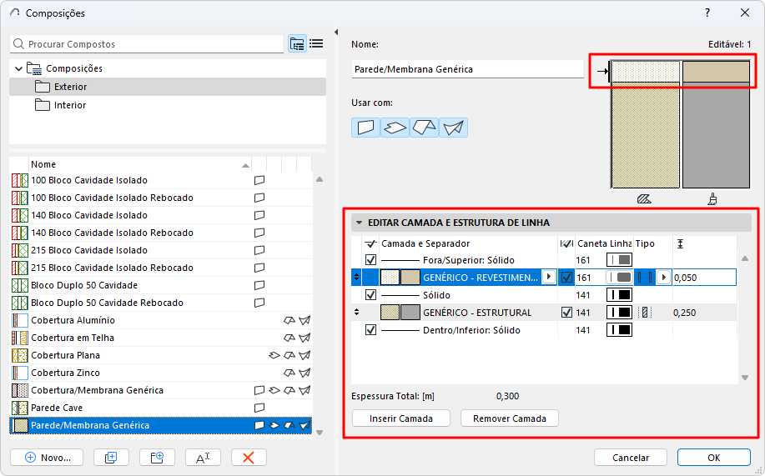Click the composite structure preview thumbnail
765x476 pixels.
coord(680,124)
